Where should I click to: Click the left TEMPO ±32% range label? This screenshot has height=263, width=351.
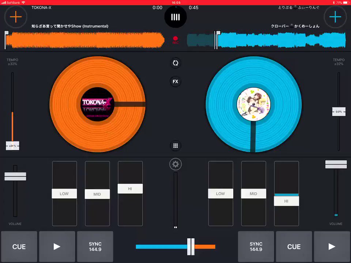12,62
